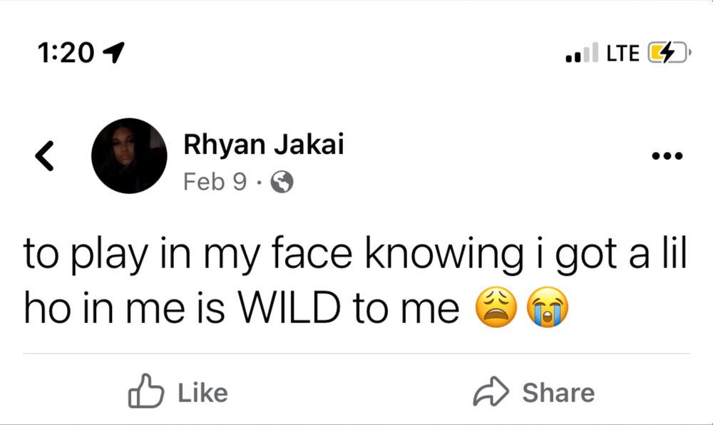Click the weary face emoji

pyautogui.click(x=496, y=307)
